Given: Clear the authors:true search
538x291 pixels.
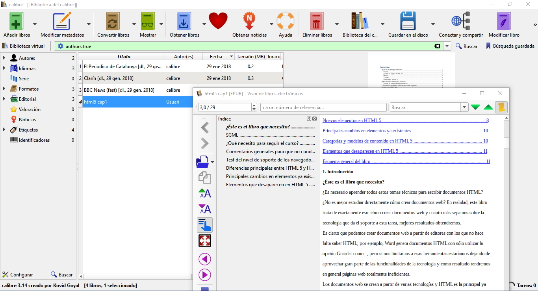Looking at the screenshot, I should pyautogui.click(x=437, y=46).
